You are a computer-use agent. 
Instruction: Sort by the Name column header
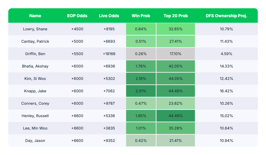pos(35,16)
